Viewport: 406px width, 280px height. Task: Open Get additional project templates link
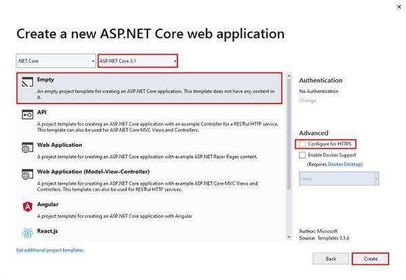click(x=49, y=250)
